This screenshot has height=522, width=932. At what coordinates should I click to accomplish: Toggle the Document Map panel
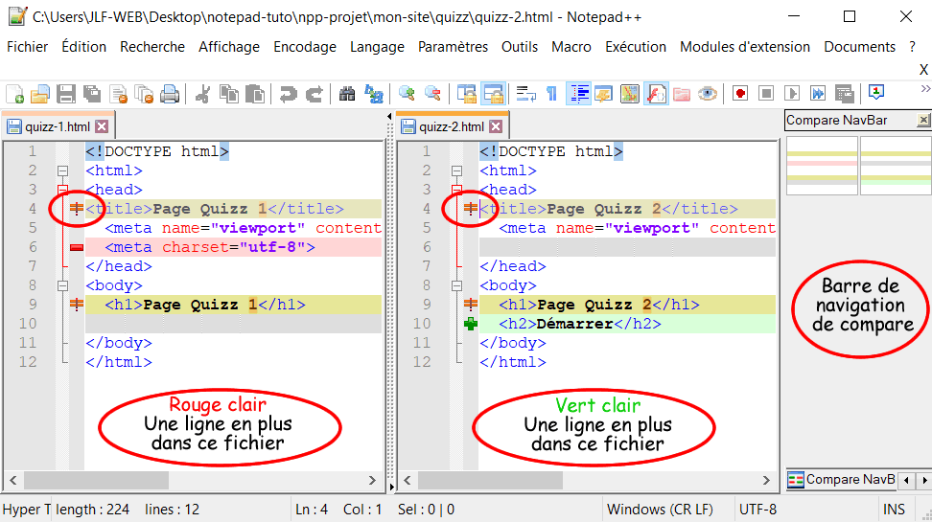(x=629, y=94)
